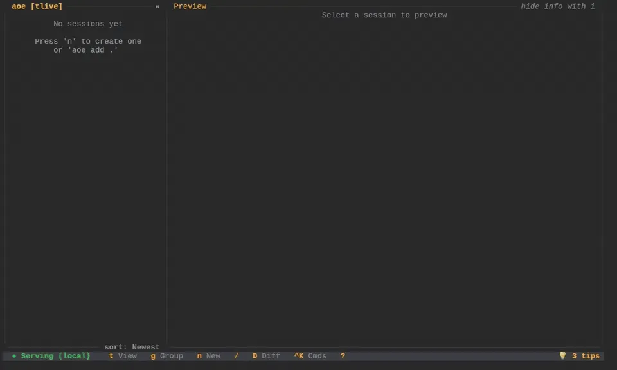Open search with the / shortcut
The height and width of the screenshot is (370, 617).
236,356
